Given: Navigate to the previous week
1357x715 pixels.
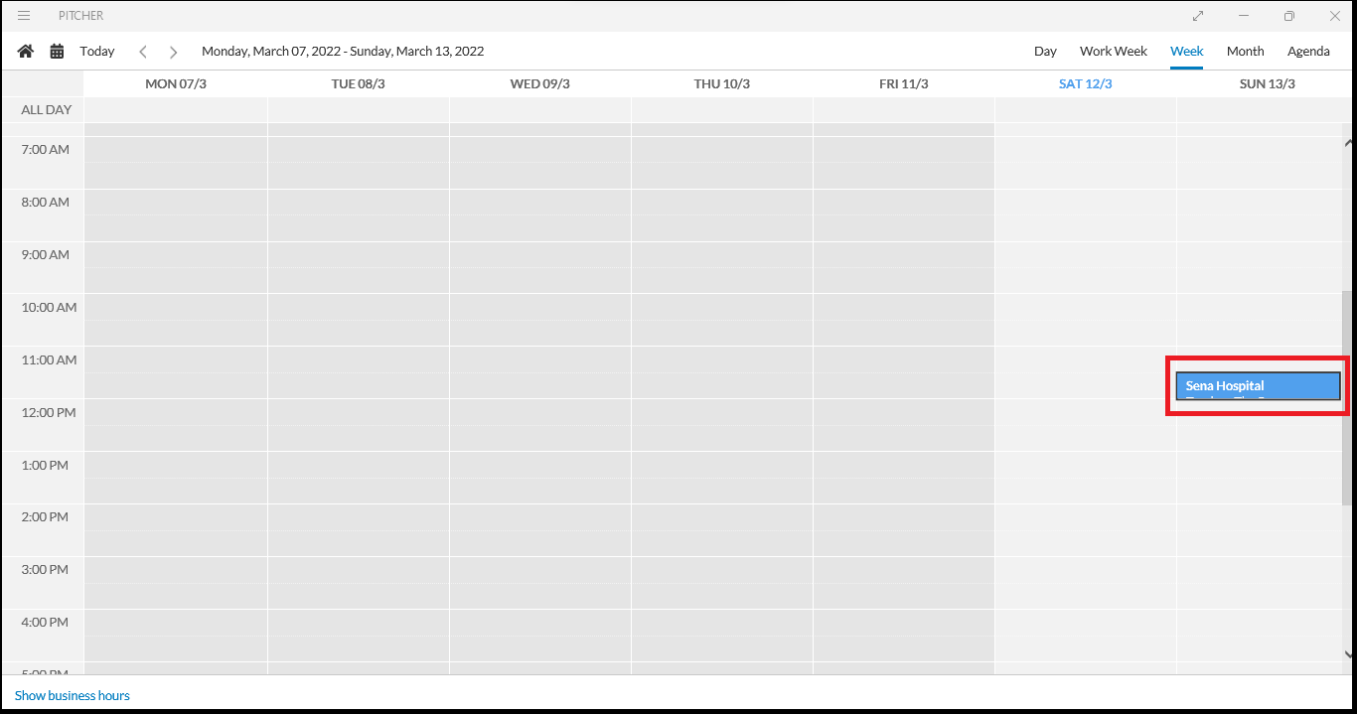Looking at the screenshot, I should [143, 52].
